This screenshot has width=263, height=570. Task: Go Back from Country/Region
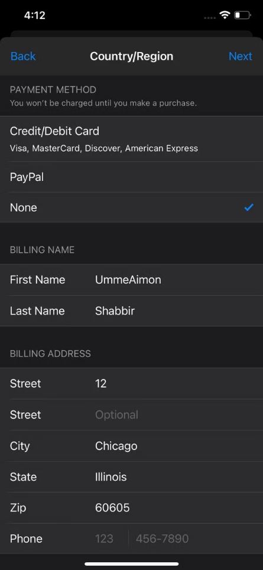point(23,56)
